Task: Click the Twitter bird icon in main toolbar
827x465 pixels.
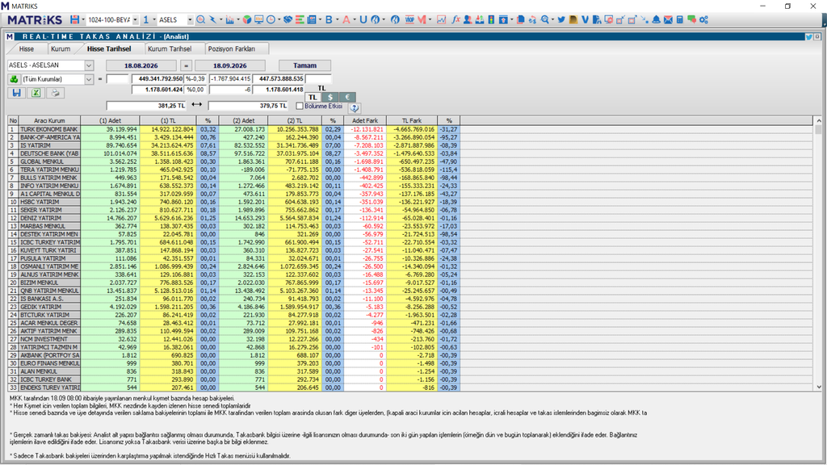Action: pos(561,19)
